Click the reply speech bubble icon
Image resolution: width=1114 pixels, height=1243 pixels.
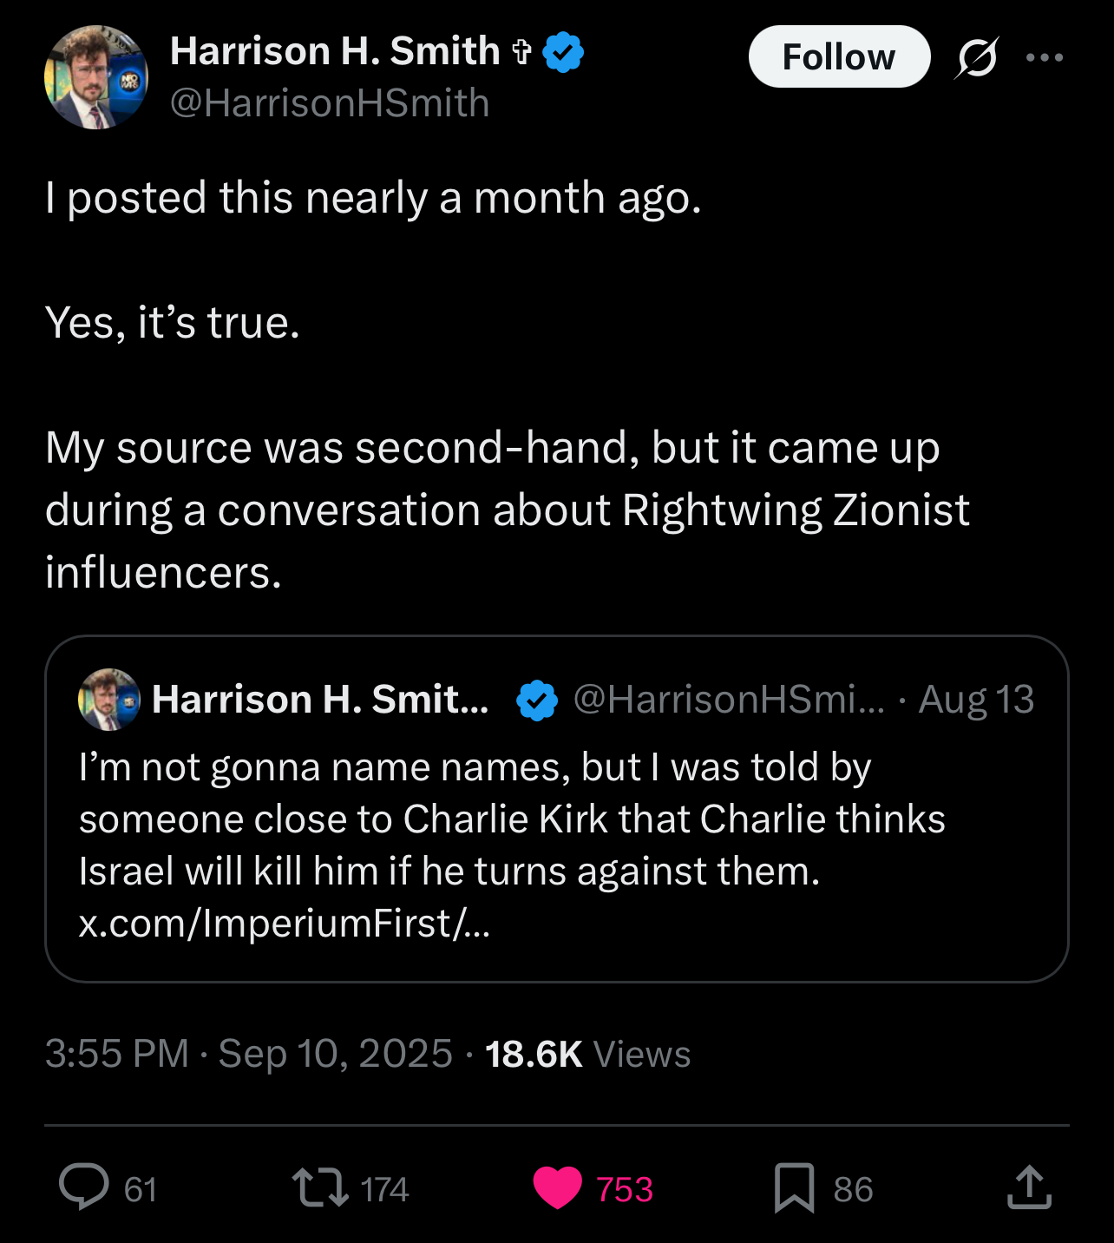pos(84,1187)
